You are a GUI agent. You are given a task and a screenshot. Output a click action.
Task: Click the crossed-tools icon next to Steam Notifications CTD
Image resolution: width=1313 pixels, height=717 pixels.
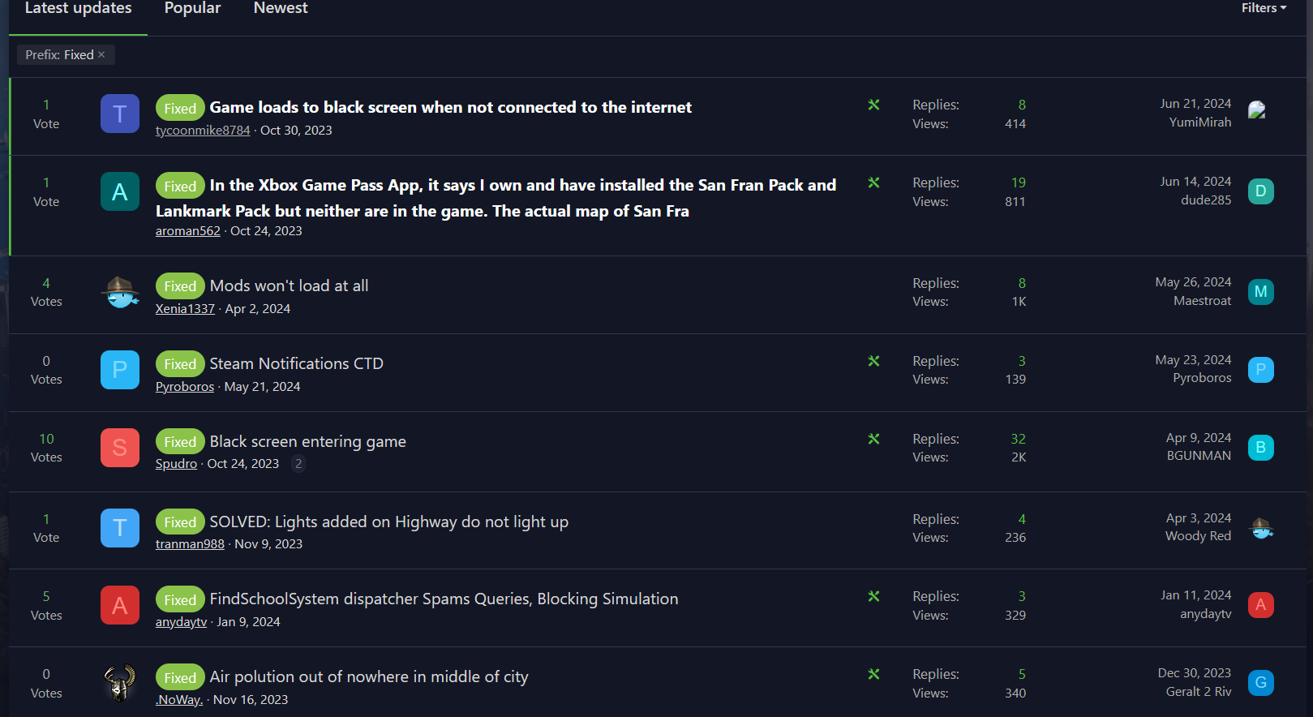coord(873,361)
